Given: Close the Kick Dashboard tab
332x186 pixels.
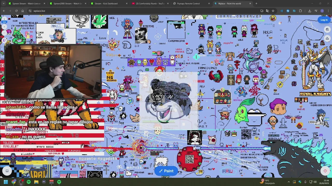Looking at the screenshot, I should point(127,4).
